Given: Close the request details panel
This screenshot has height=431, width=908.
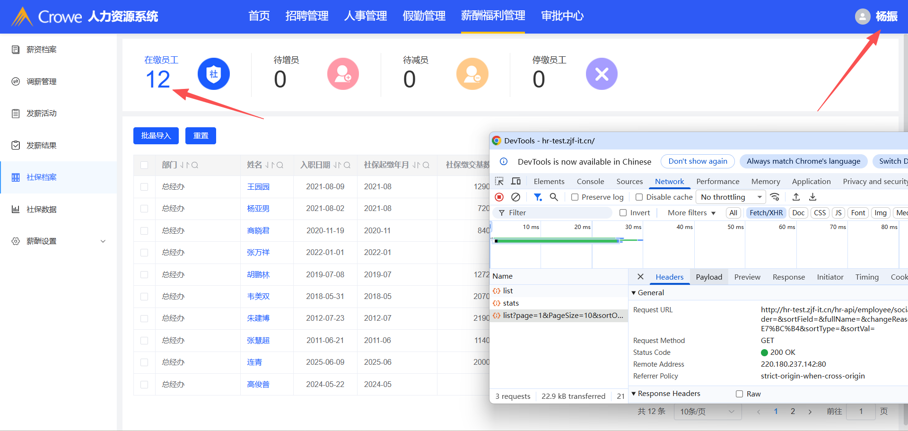Looking at the screenshot, I should (x=640, y=277).
